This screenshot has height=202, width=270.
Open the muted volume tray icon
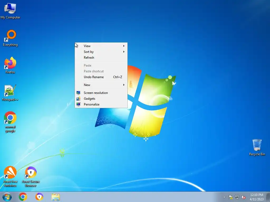click(x=243, y=197)
